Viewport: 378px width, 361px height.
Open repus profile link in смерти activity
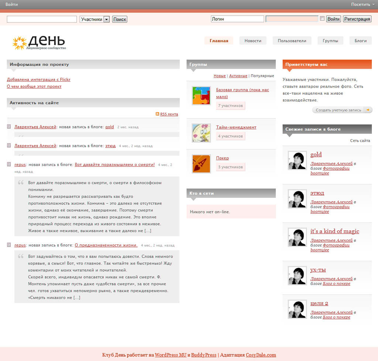20,164
